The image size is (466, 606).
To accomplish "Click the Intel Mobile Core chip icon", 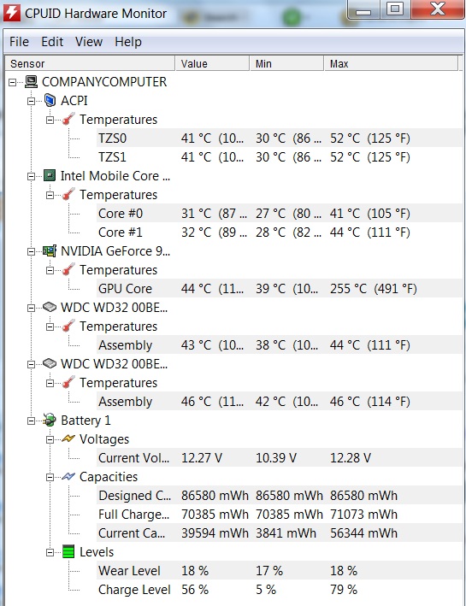I will 50,176.
